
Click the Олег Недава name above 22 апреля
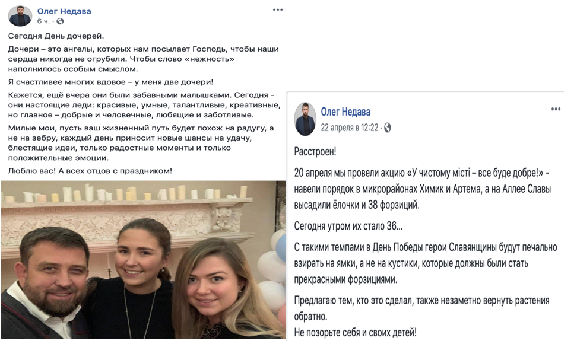[345, 112]
